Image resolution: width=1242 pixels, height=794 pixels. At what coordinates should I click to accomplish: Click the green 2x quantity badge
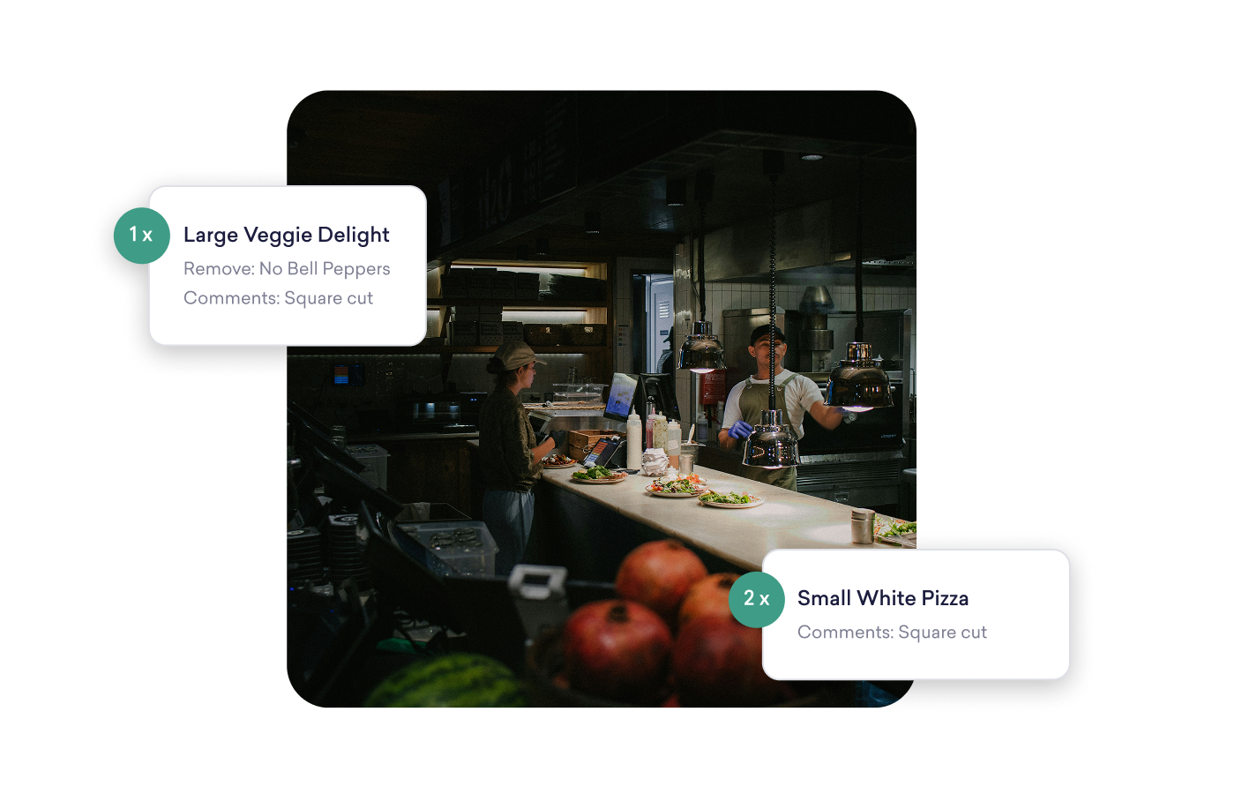(757, 599)
